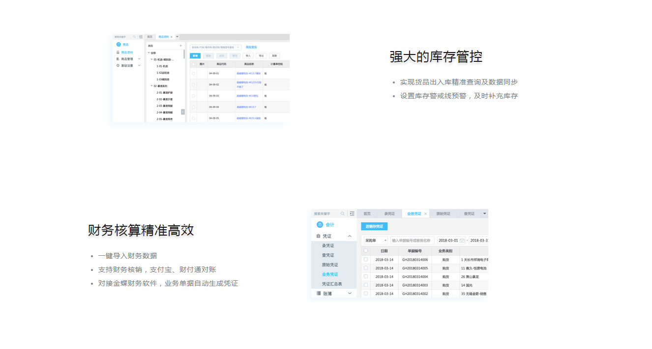Click the 商品 module circle icon
Viewport: 652px width, 349px height.
[x=119, y=45]
